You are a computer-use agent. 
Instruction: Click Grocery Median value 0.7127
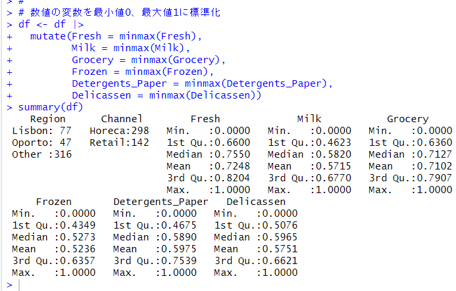[x=434, y=154]
